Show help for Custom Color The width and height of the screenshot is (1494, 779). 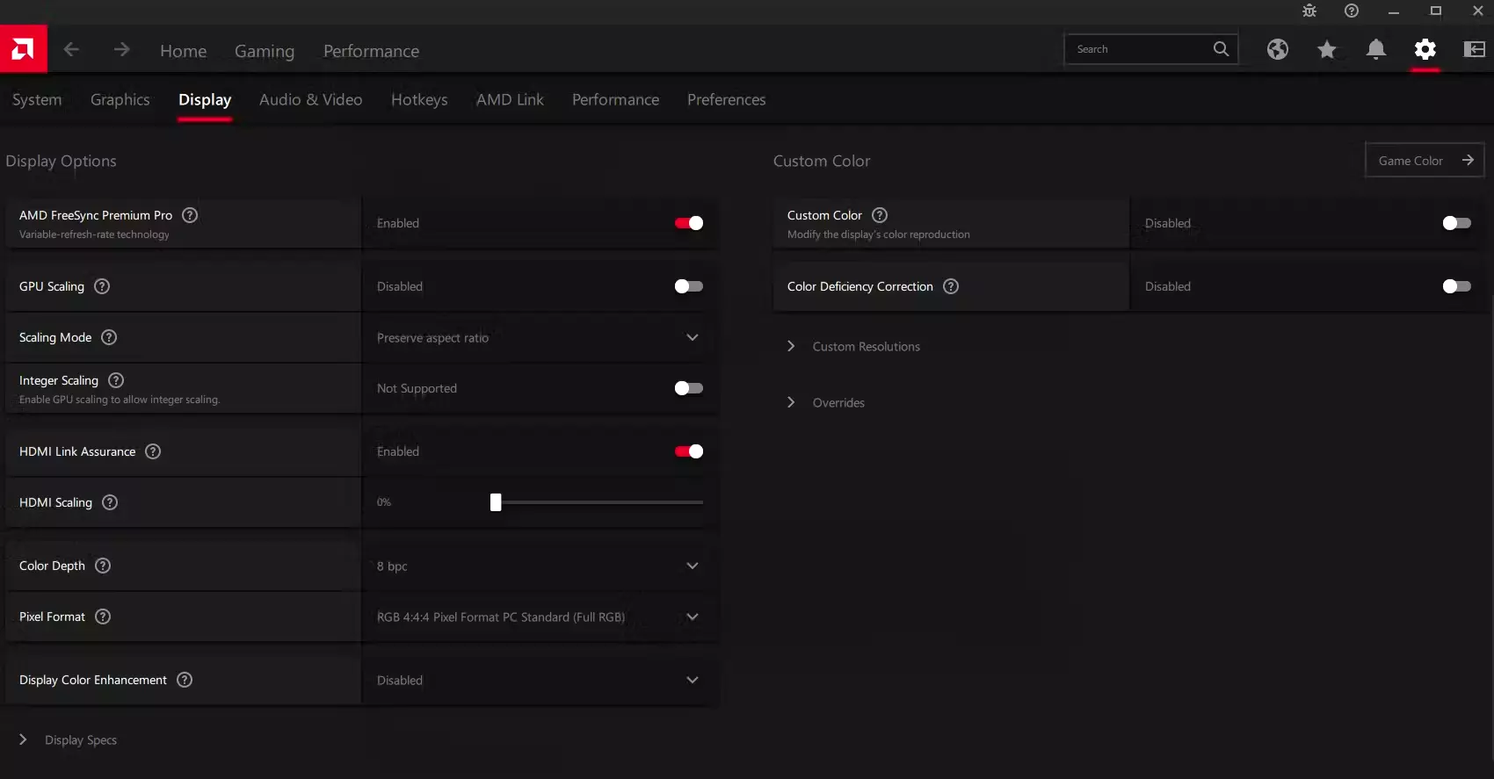pyautogui.click(x=880, y=215)
